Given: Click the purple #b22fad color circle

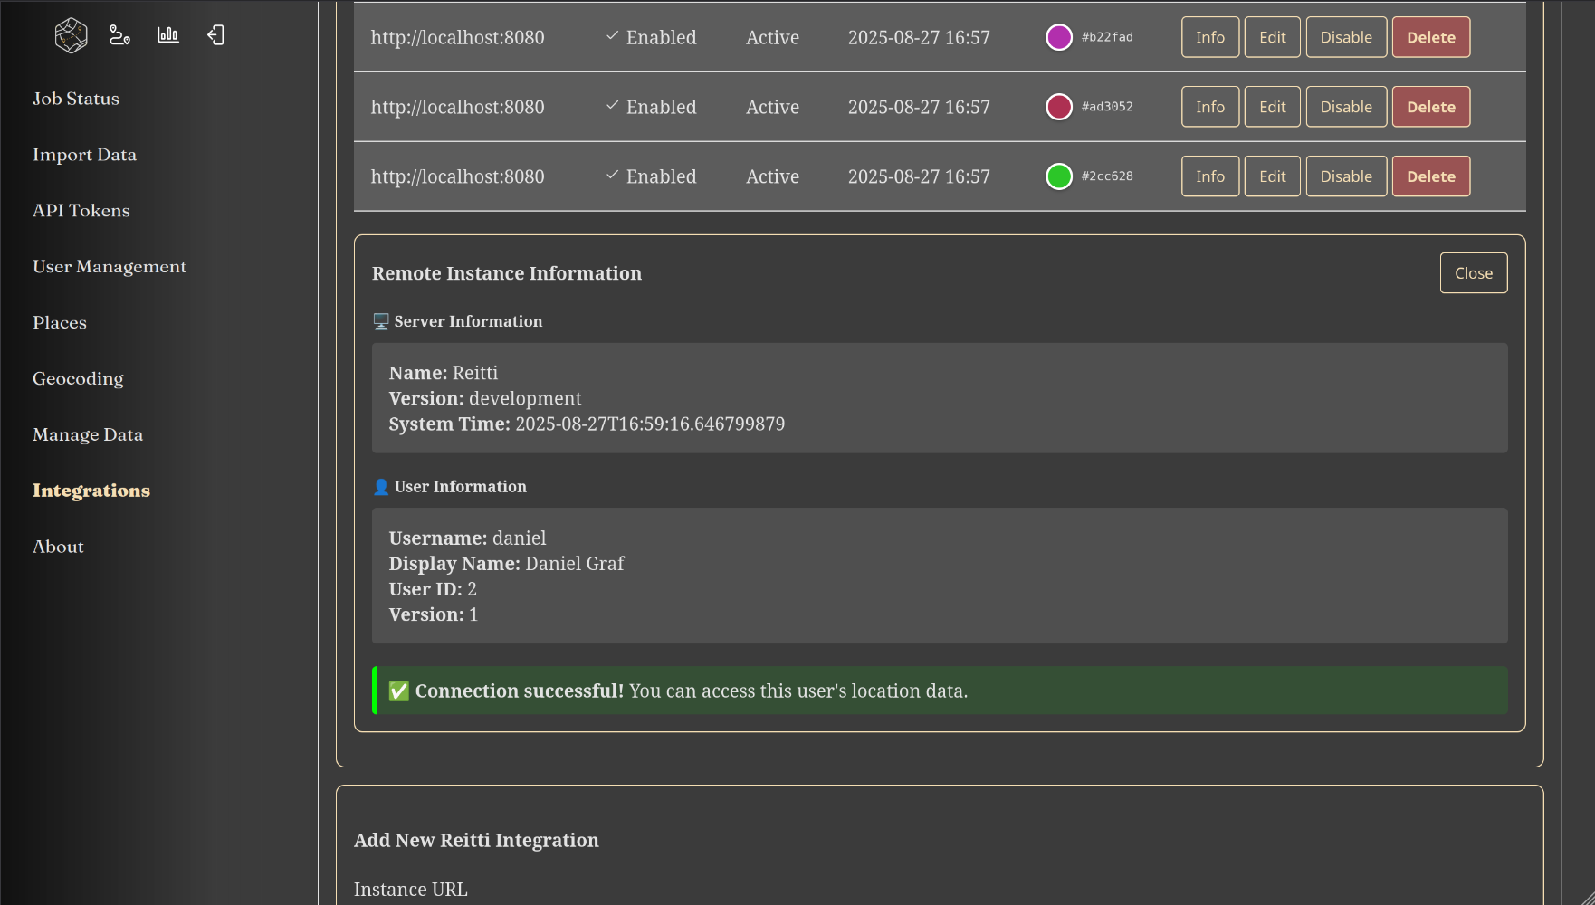Looking at the screenshot, I should pos(1058,37).
